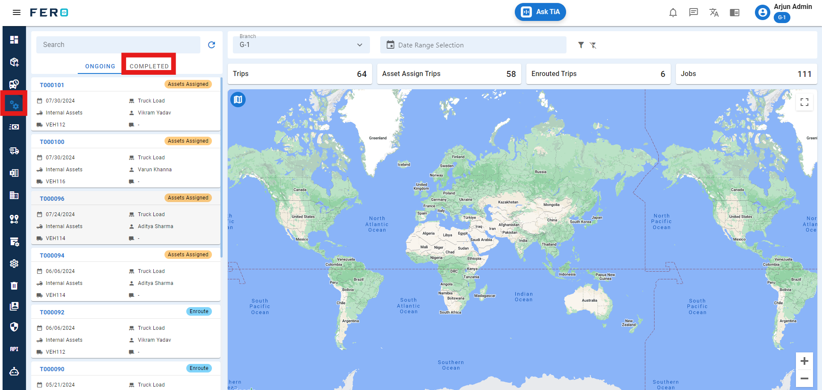The height and width of the screenshot is (390, 822).
Task: Open trip T000101
Action: point(52,85)
